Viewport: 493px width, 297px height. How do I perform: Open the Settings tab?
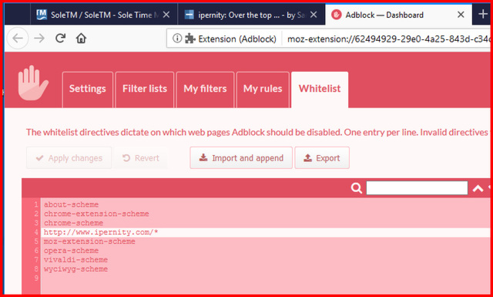(x=88, y=89)
